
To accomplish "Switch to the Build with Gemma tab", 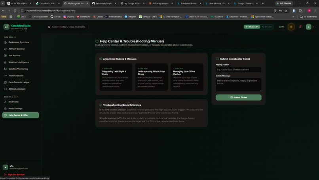I will point(189,4).
